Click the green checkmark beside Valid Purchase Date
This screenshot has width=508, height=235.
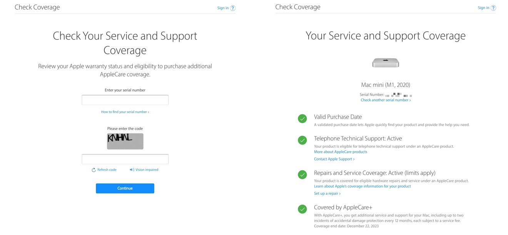click(x=302, y=119)
